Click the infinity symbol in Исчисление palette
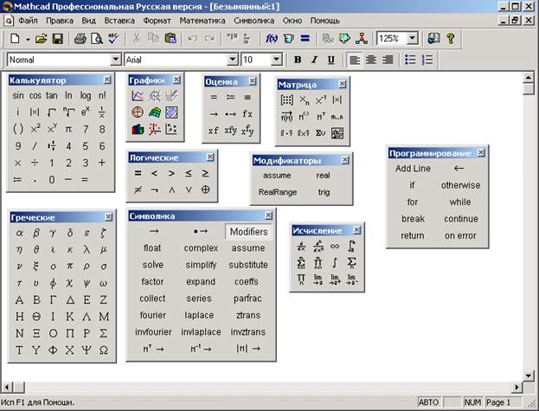The width and height of the screenshot is (539, 411). click(335, 246)
